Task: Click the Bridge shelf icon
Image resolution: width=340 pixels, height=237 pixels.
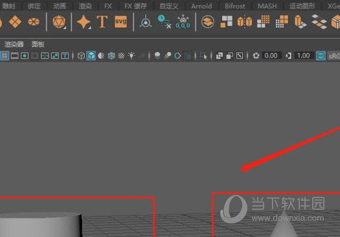Action: pos(319,21)
